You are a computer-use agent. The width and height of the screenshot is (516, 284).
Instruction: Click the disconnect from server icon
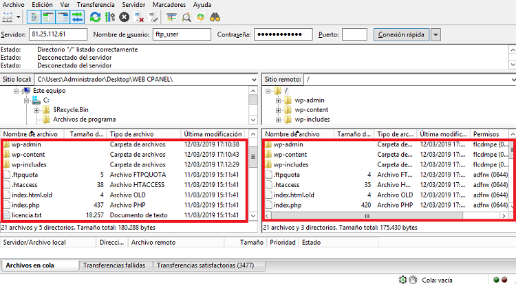[139, 17]
